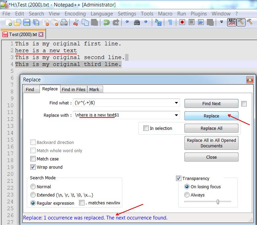Open the Search menu
257x225 pixels.
pyautogui.click(x=36, y=14)
